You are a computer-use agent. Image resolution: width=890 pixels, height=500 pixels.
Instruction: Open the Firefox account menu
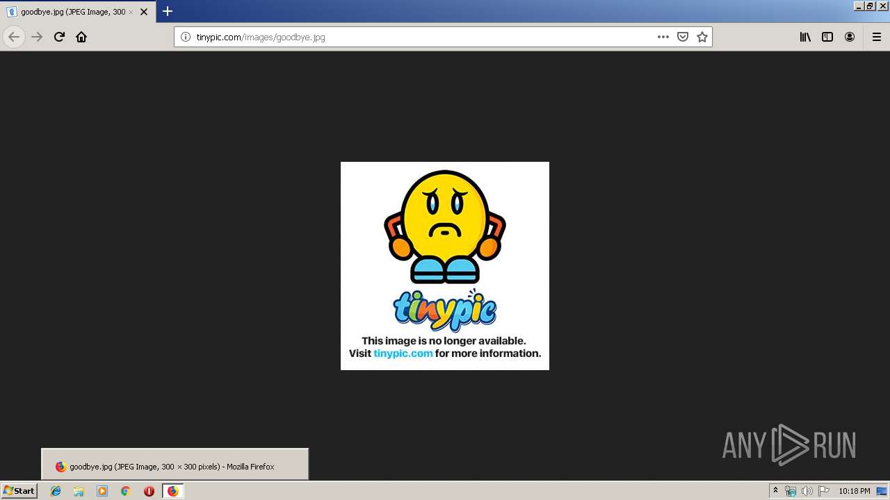tap(850, 37)
